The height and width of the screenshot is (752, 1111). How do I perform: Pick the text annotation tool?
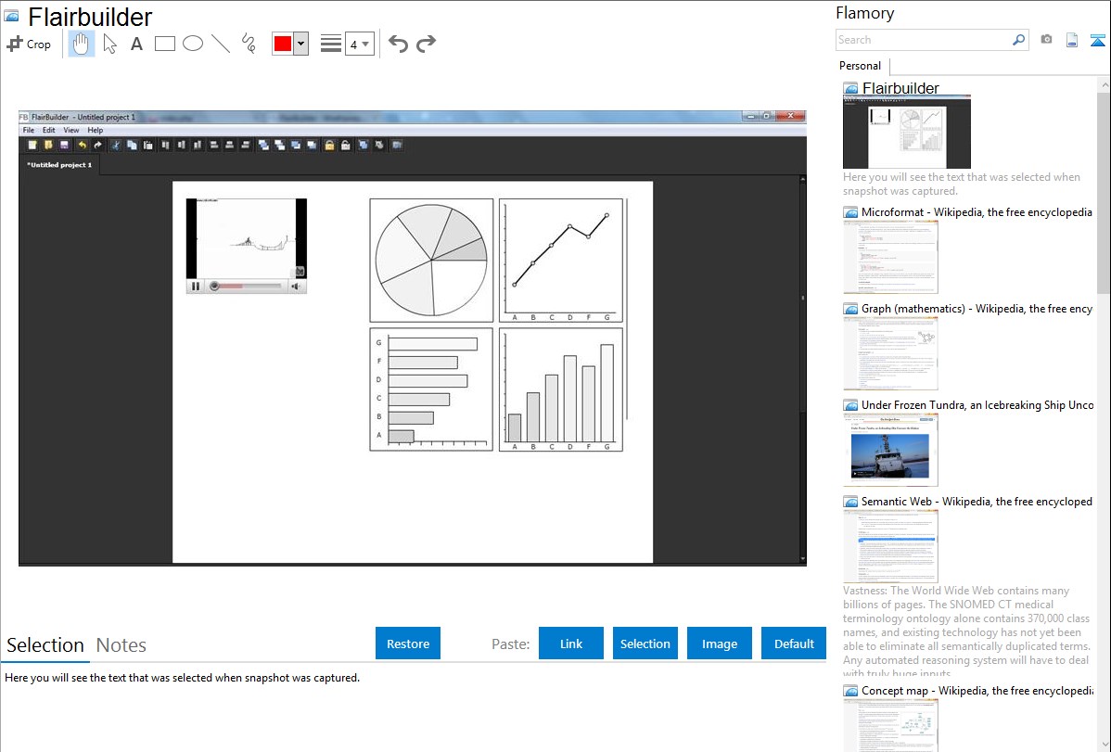click(x=136, y=44)
